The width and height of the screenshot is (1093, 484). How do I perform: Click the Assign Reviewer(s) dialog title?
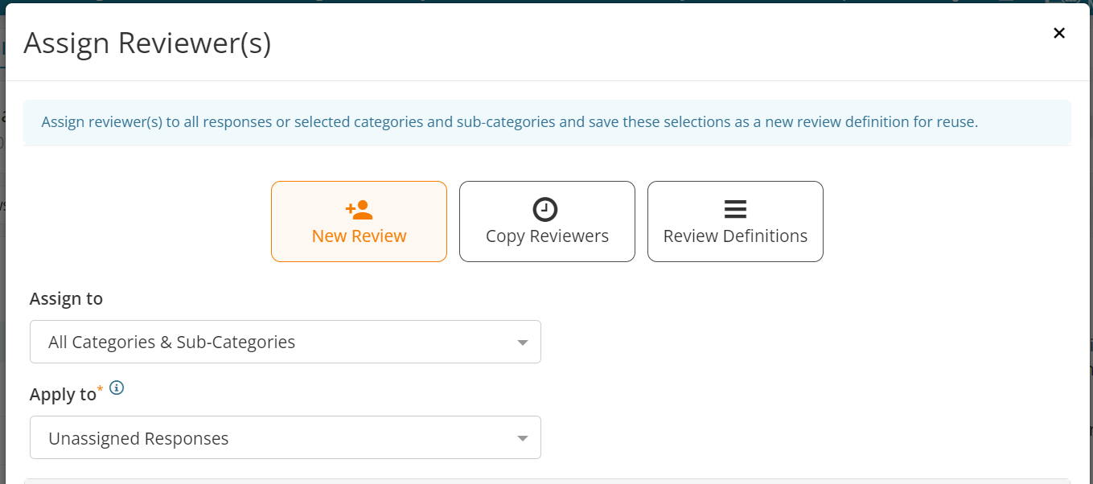(147, 43)
